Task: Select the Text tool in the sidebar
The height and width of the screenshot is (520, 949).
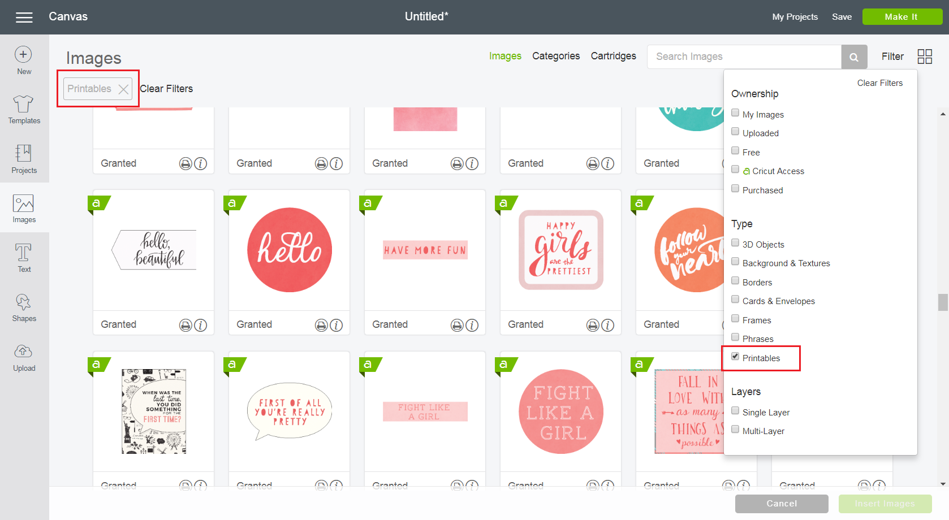Action: pyautogui.click(x=24, y=258)
